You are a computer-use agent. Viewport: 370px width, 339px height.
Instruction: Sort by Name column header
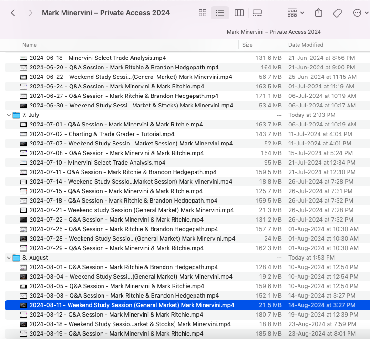(30, 45)
